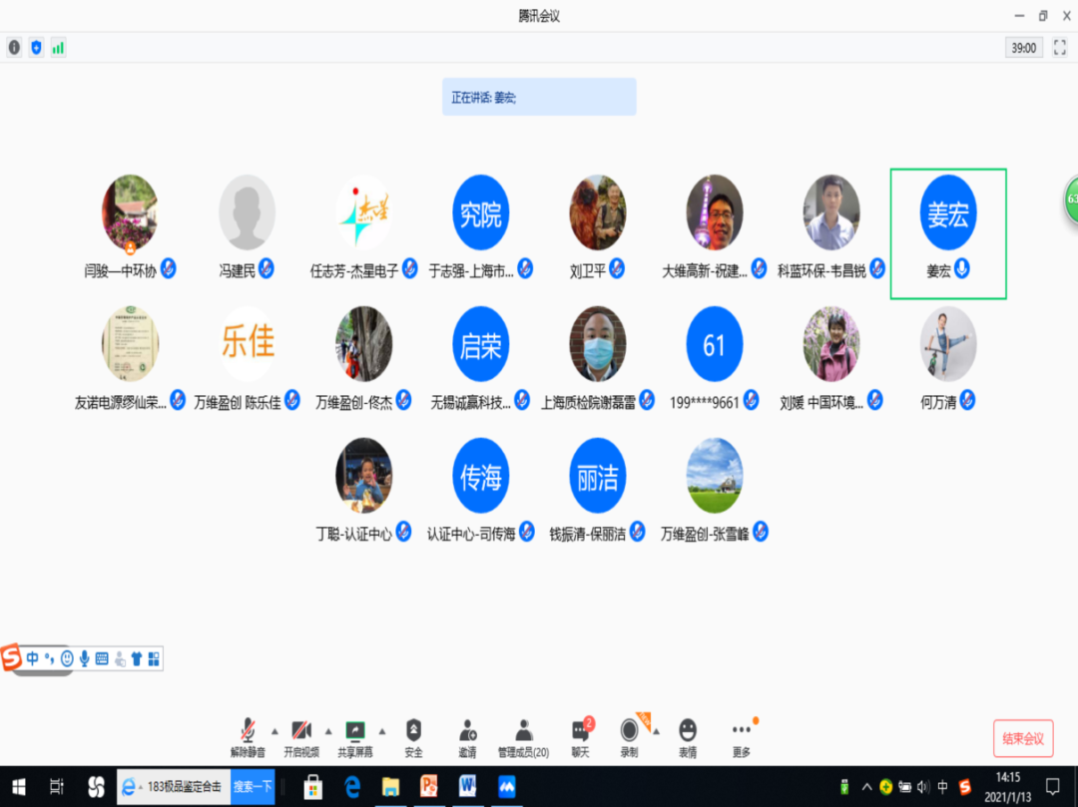Viewport: 1078px width, 807px height.
Task: Click the 乐佳 avatar of 陈乐佳
Action: (247, 343)
